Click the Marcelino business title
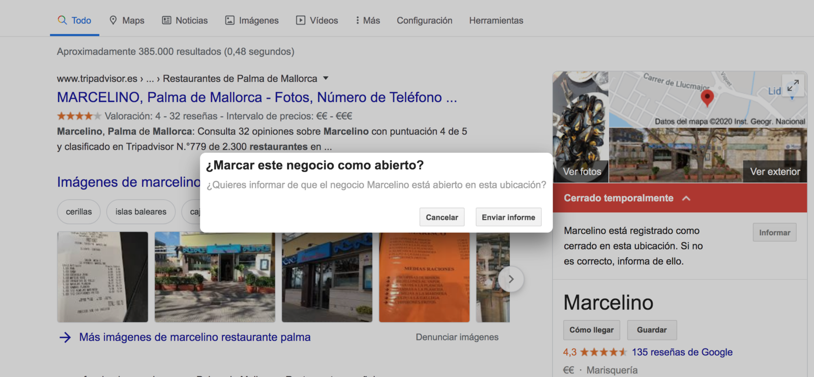The height and width of the screenshot is (377, 814). point(608,302)
